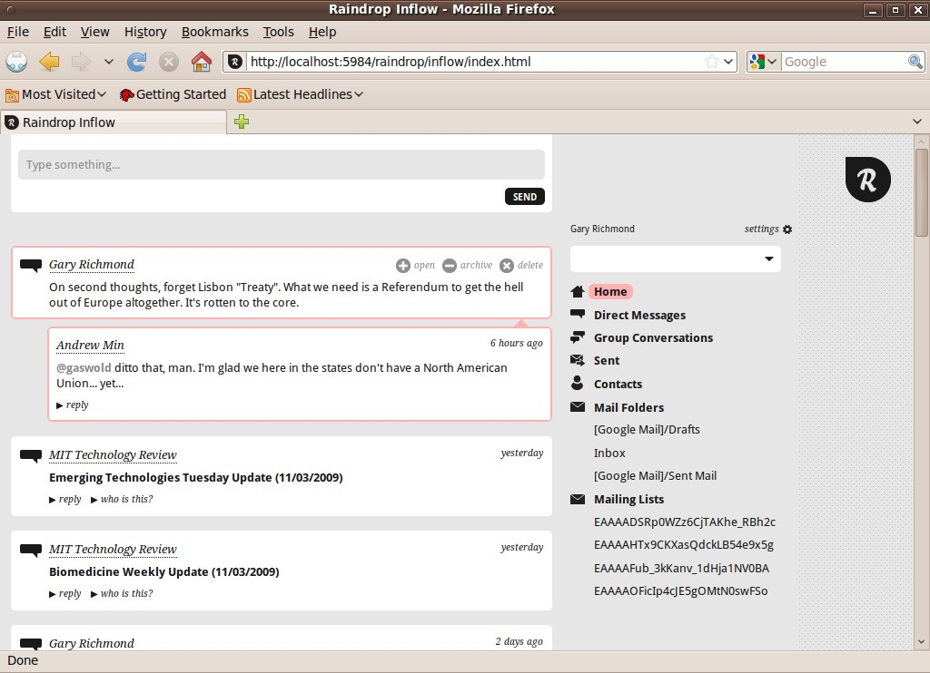Click the delete X icon on Gary's message
The image size is (930, 673).
(507, 266)
